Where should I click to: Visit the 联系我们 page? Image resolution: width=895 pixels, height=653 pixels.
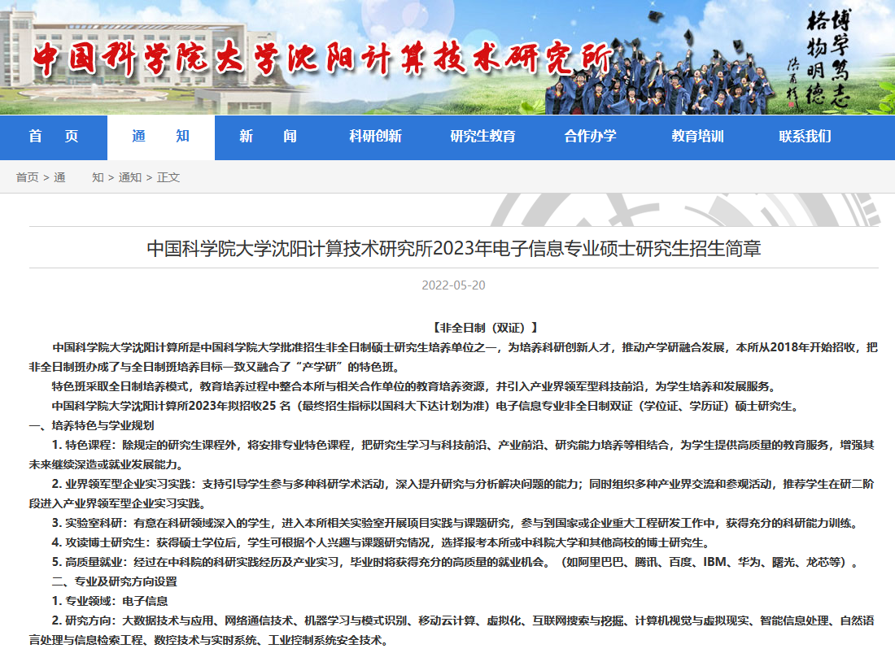tap(805, 137)
